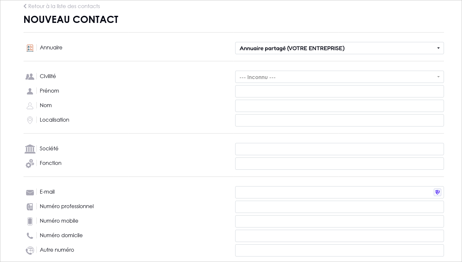462x262 pixels.
Task: Select the Localisation text field
Action: pos(340,120)
